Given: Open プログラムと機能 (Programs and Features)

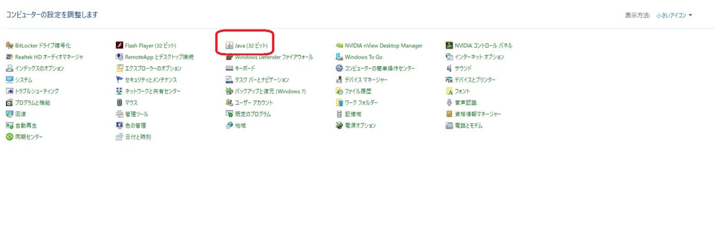Looking at the screenshot, I should click(28, 103).
